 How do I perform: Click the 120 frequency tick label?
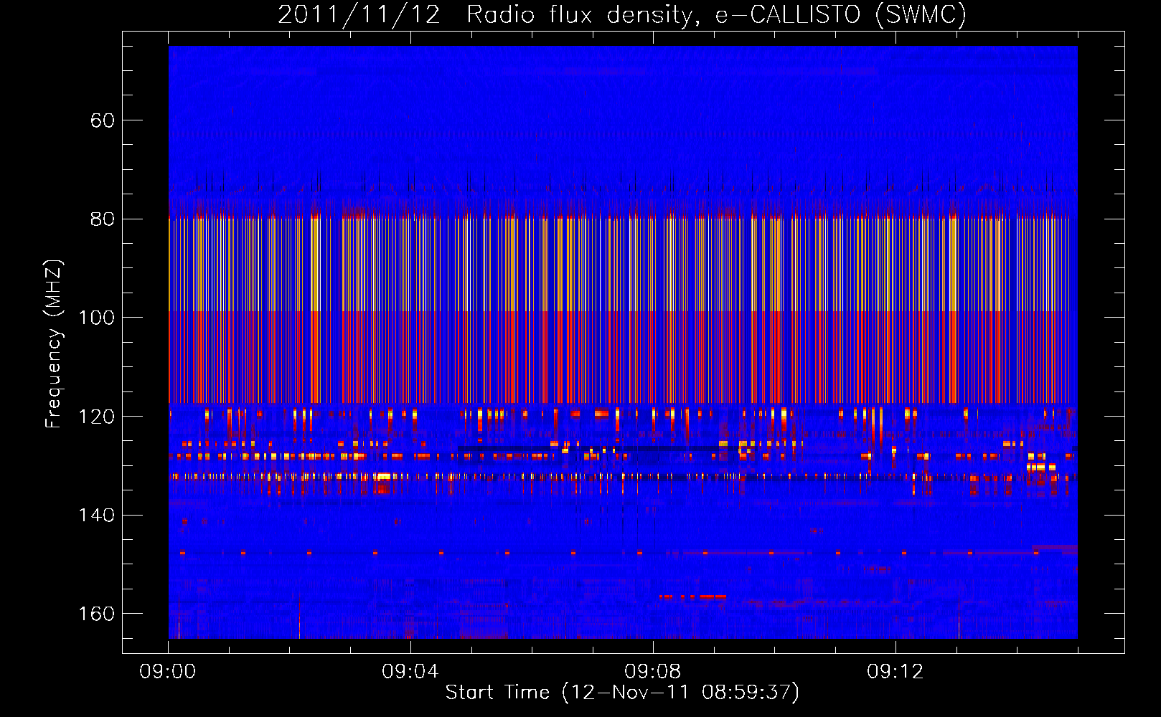[97, 417]
